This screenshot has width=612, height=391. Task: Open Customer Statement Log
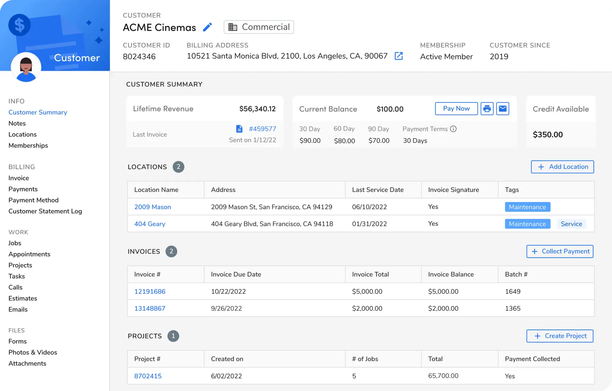click(45, 211)
